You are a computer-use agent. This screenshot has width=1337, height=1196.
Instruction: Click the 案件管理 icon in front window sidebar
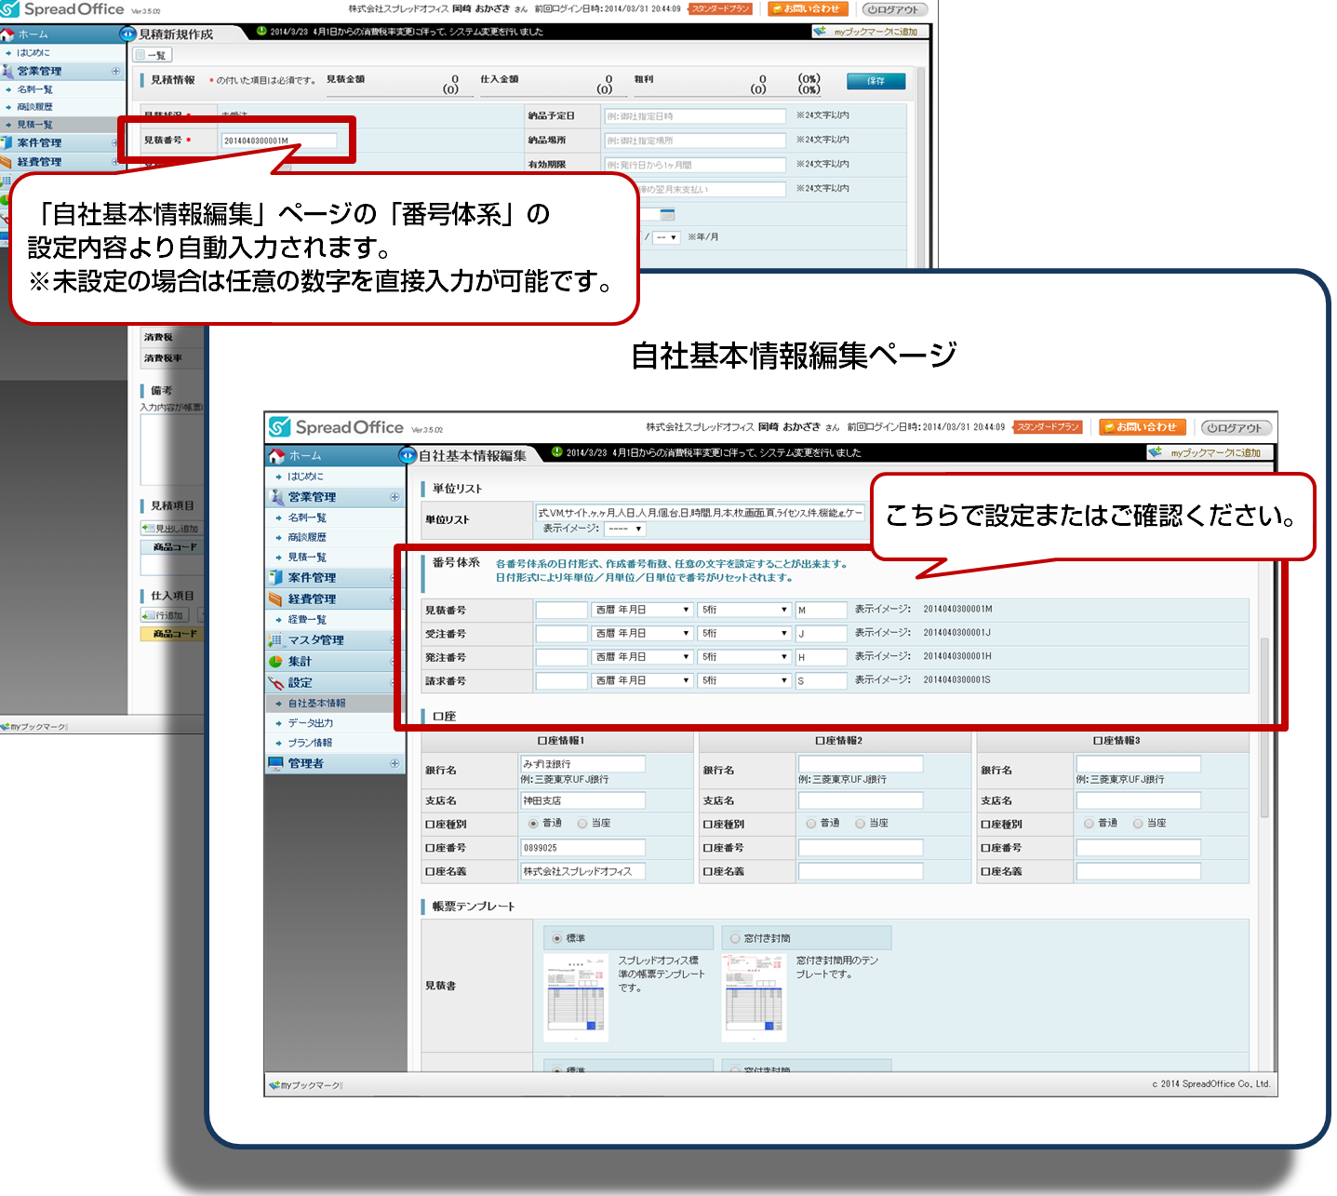point(275,577)
